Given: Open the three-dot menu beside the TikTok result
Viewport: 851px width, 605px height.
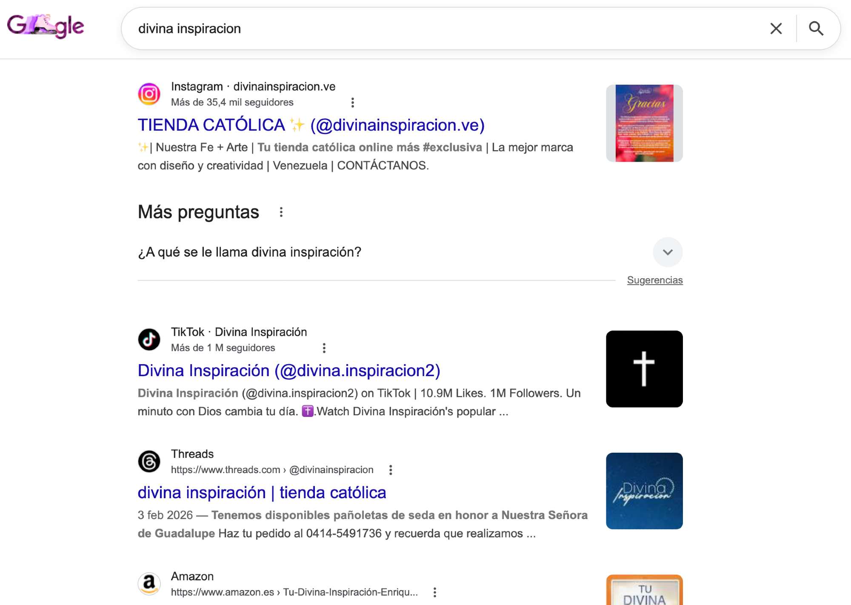Looking at the screenshot, I should 324,348.
